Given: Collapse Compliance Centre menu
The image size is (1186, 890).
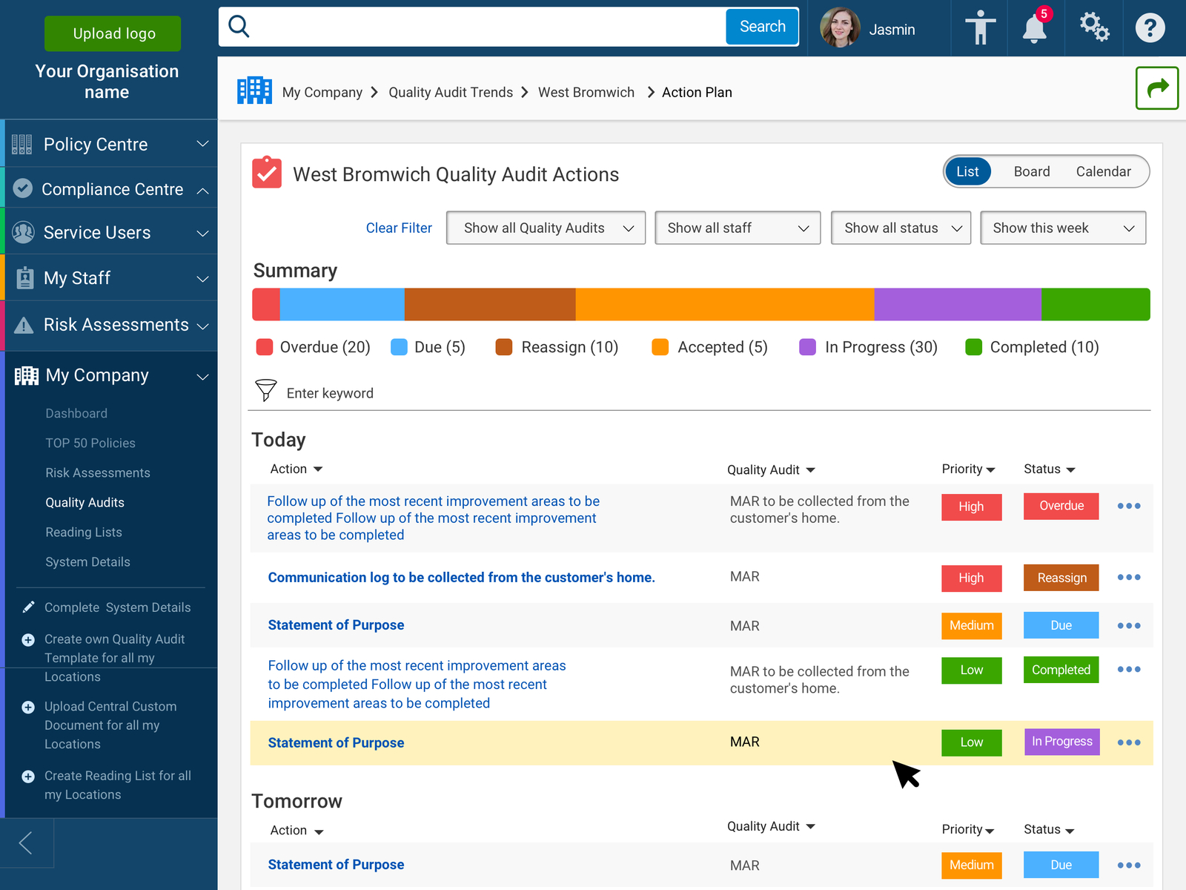Looking at the screenshot, I should pos(202,191).
